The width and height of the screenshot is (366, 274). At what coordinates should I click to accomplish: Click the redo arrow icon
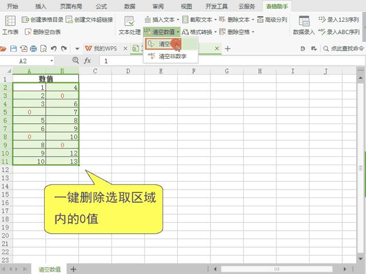(x=63, y=49)
